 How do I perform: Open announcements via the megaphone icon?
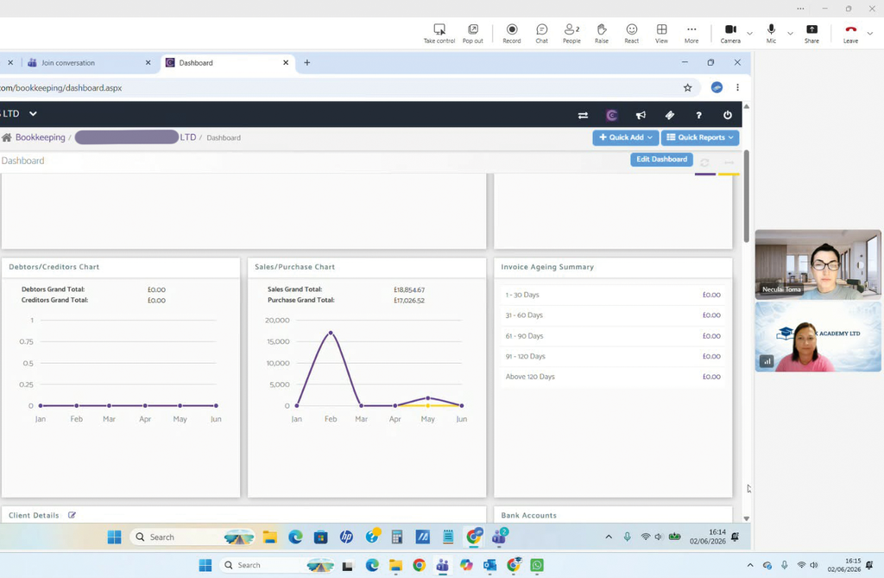(x=641, y=115)
